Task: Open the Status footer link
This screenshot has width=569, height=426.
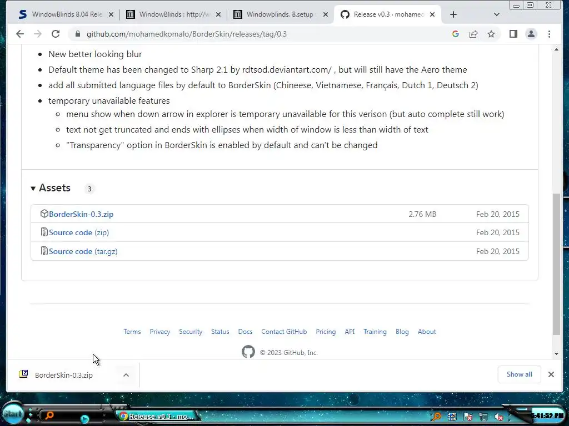Action: click(x=220, y=332)
